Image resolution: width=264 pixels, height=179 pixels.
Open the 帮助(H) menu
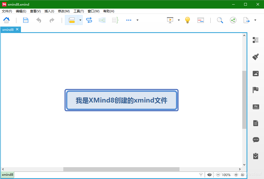pyautogui.click(x=109, y=11)
